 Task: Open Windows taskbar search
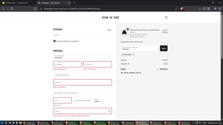(6, 123)
